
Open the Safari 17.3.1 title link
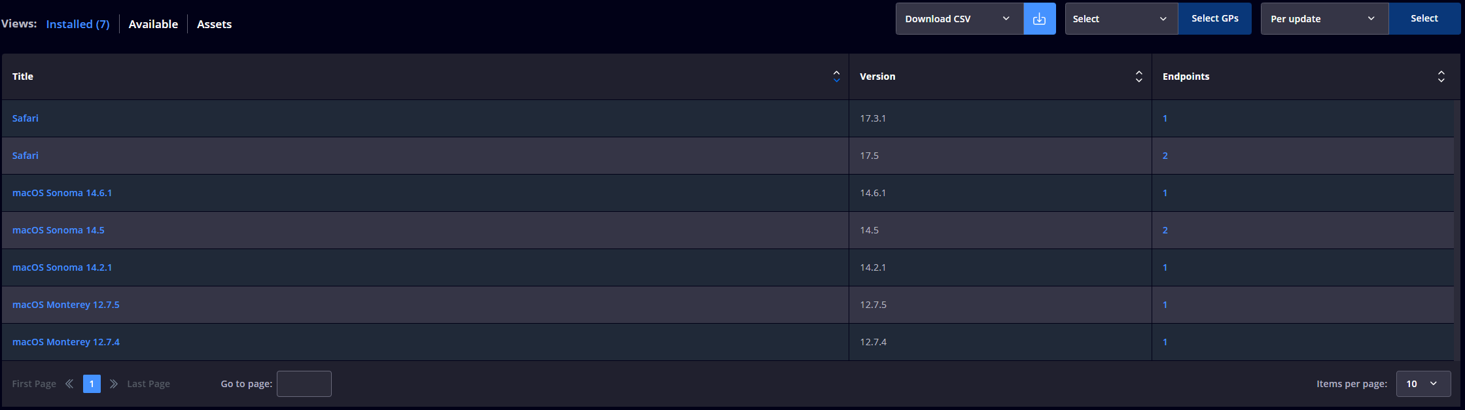pyautogui.click(x=26, y=118)
